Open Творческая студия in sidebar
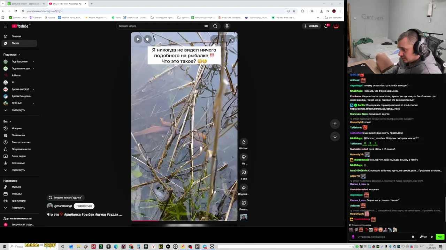Viewport: 446px width, 250px height. (x=19, y=225)
